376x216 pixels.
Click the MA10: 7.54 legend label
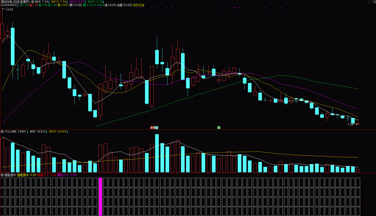click(59, 2)
